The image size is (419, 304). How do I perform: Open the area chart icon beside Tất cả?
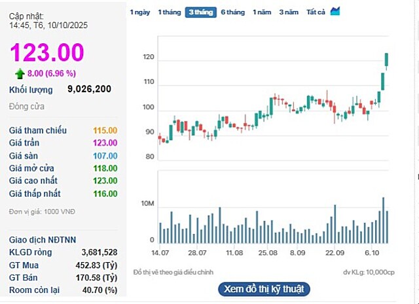click(335, 12)
